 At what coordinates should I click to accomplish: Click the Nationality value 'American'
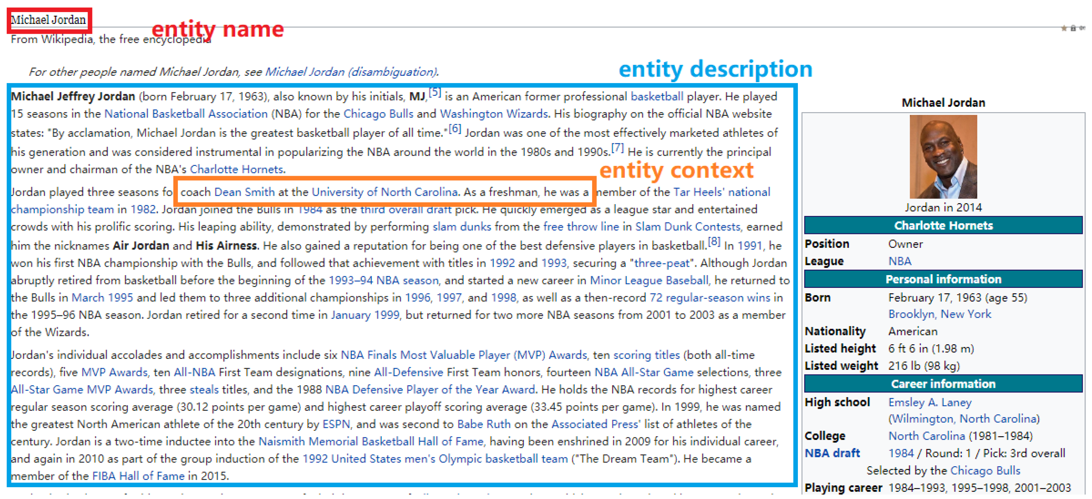[913, 331]
